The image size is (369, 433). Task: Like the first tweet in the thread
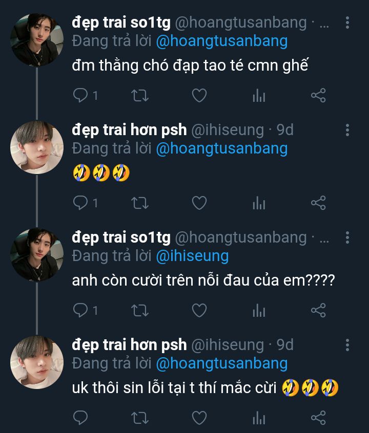pos(199,96)
